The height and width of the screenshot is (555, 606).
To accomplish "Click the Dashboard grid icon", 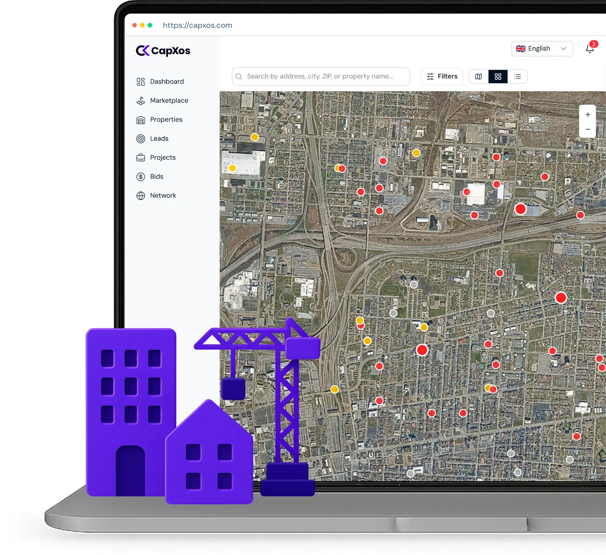I will (141, 82).
